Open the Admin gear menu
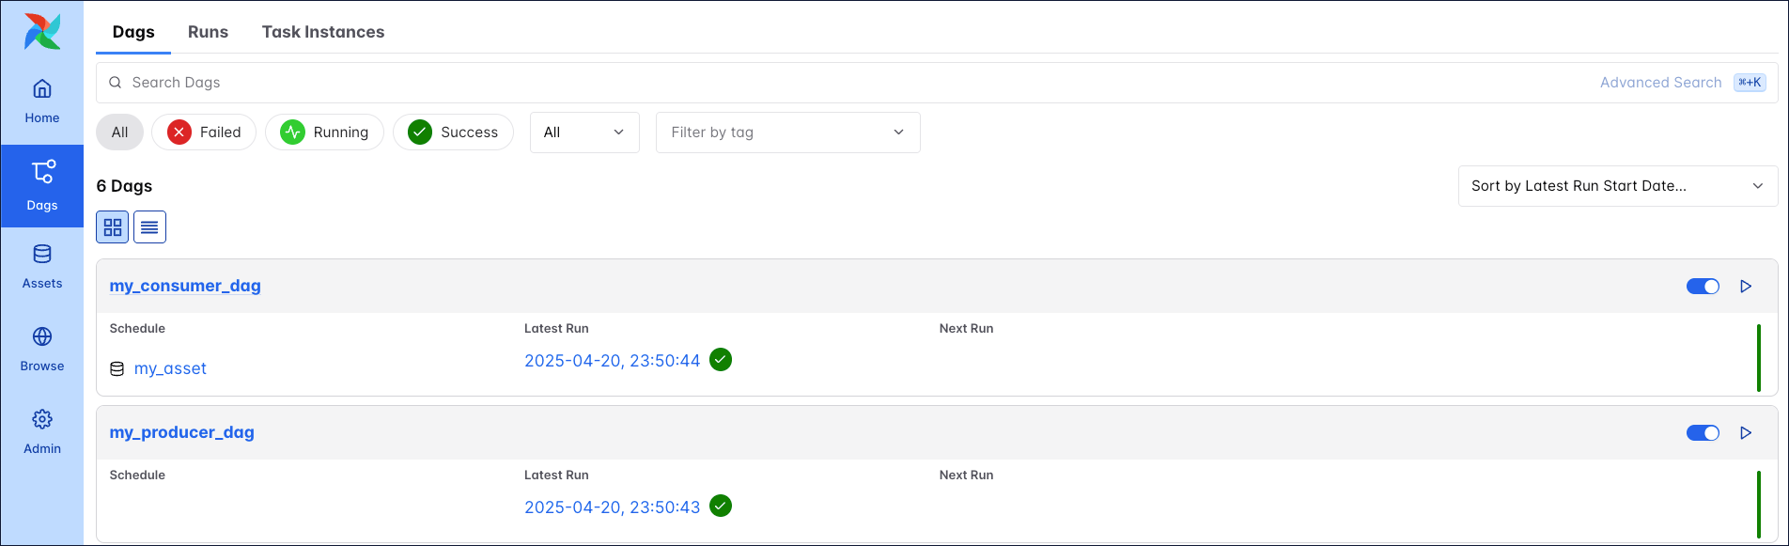 pos(42,432)
